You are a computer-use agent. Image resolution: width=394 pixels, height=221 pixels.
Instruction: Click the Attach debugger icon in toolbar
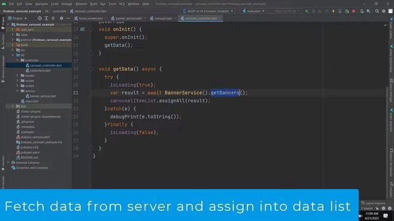click(347, 11)
